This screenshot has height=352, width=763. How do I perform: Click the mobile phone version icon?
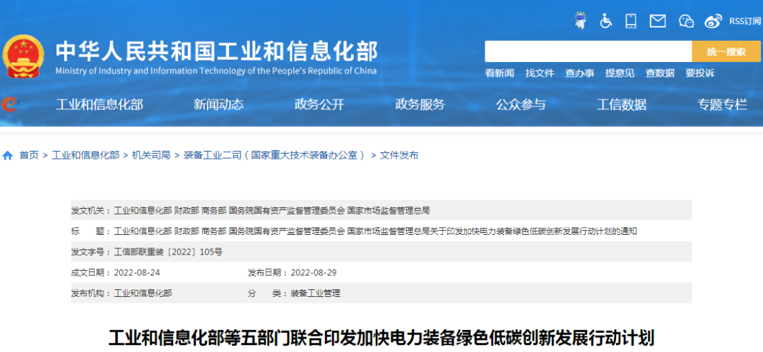click(631, 20)
